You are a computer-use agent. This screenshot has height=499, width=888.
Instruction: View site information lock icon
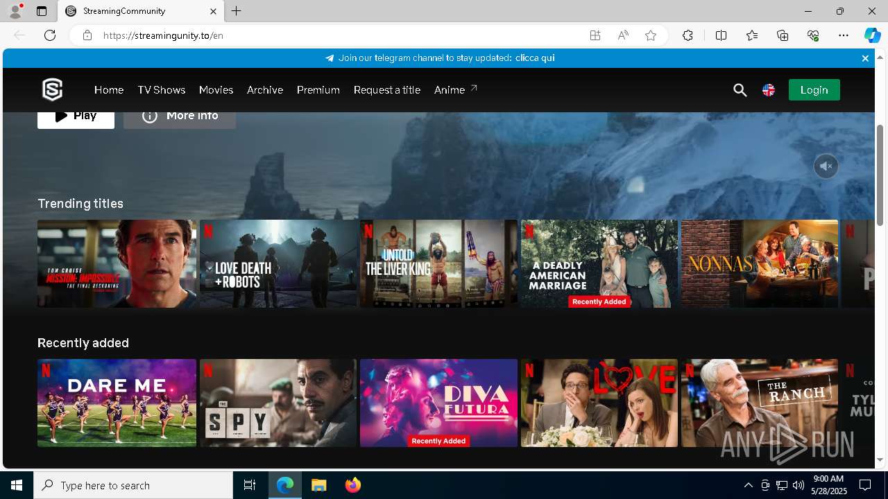[87, 35]
